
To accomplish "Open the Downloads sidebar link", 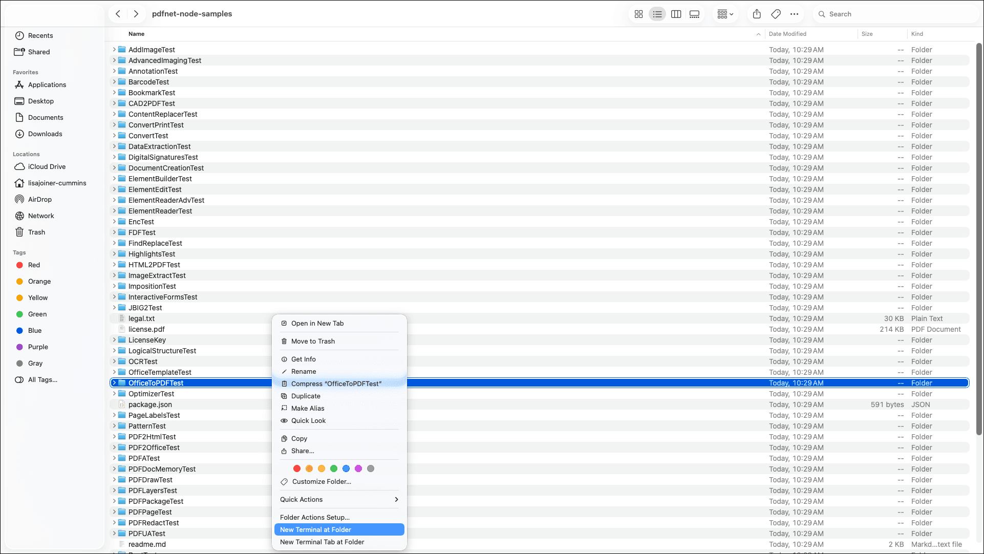I will coord(45,134).
